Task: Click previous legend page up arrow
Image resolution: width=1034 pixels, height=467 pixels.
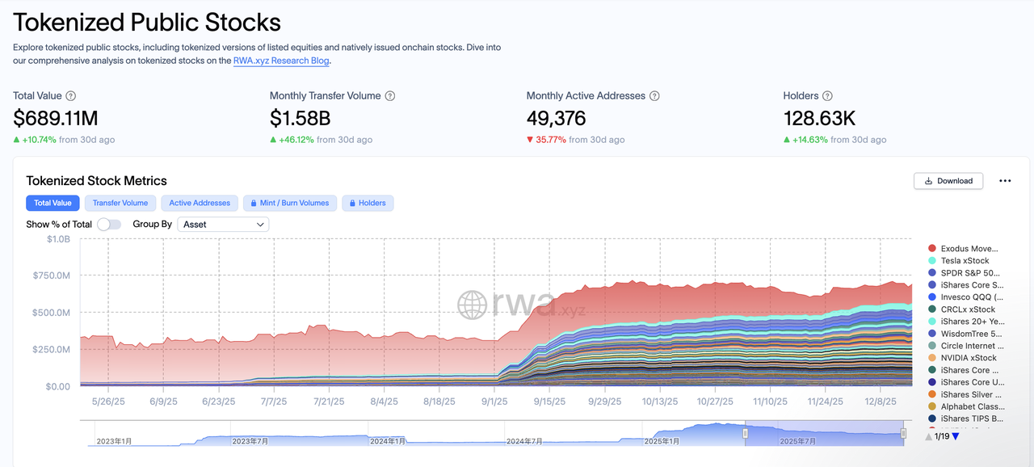Action: tap(929, 437)
